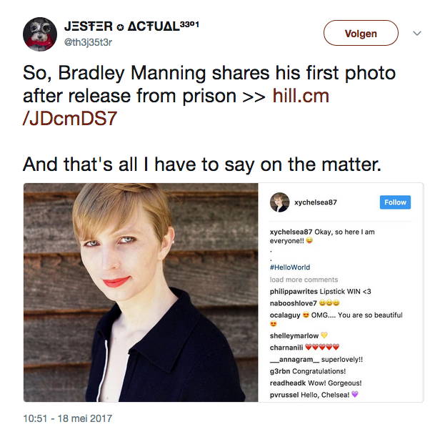
Task: Expand load more comments
Action: point(304,280)
